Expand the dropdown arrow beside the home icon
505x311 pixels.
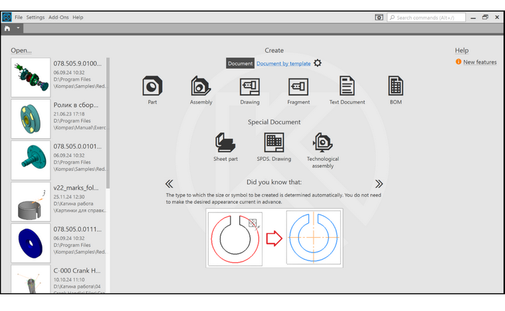[x=19, y=29]
